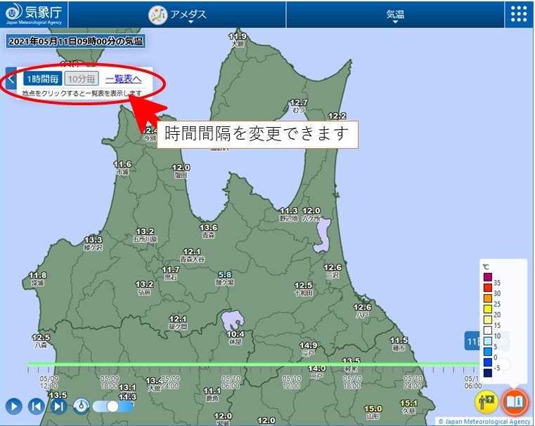
Task: Select 山形 station showing 15.0
Action: (x=373, y=412)
